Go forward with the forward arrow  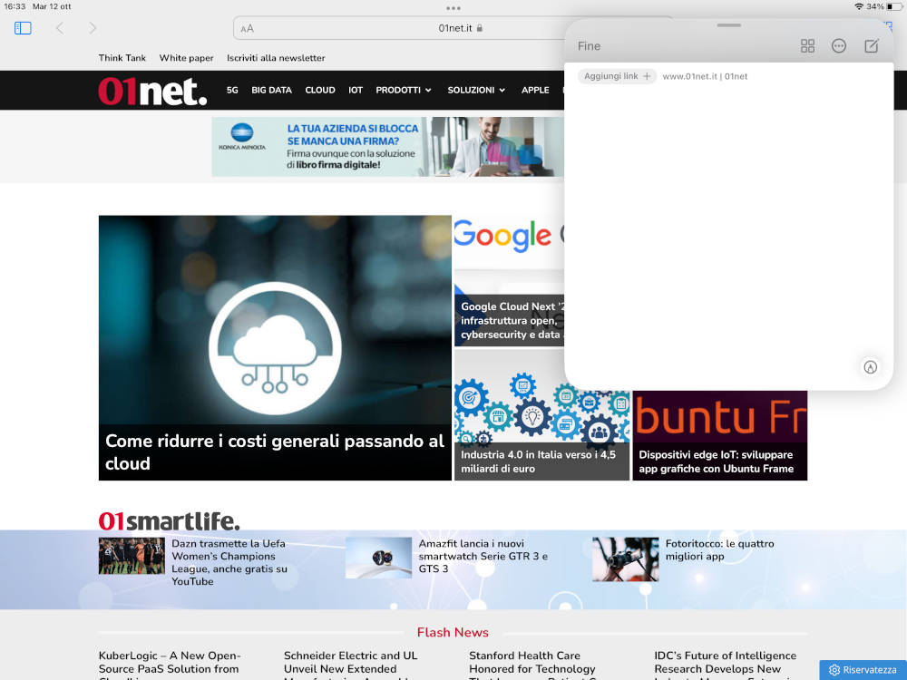pos(93,28)
